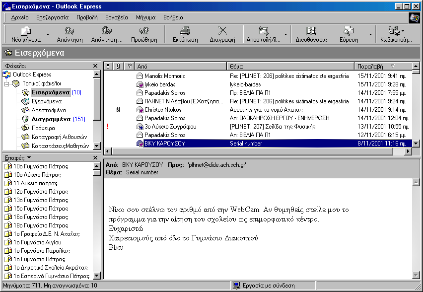This screenshot has width=423, height=292.
Task: Click the envelope icon of lykeio bardas message
Action: click(x=140, y=84)
